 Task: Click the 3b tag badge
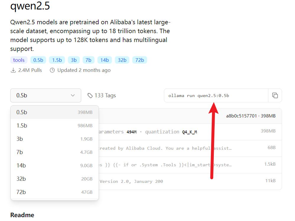coord(74,60)
